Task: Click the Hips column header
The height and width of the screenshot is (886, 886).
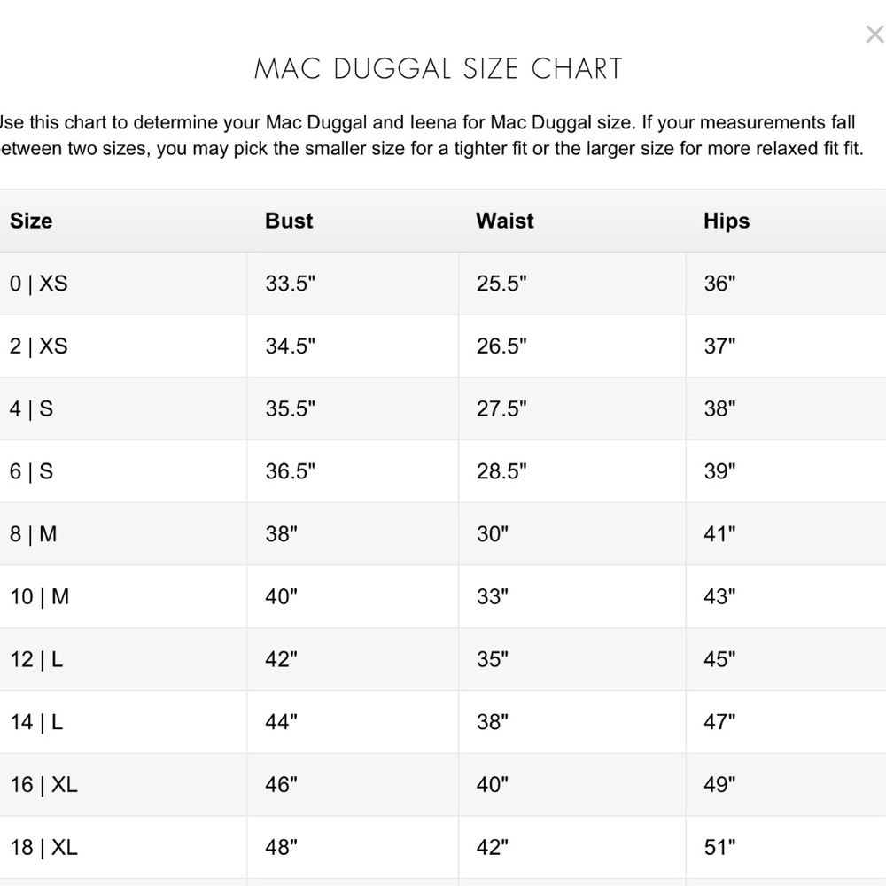Action: pyautogui.click(x=727, y=221)
